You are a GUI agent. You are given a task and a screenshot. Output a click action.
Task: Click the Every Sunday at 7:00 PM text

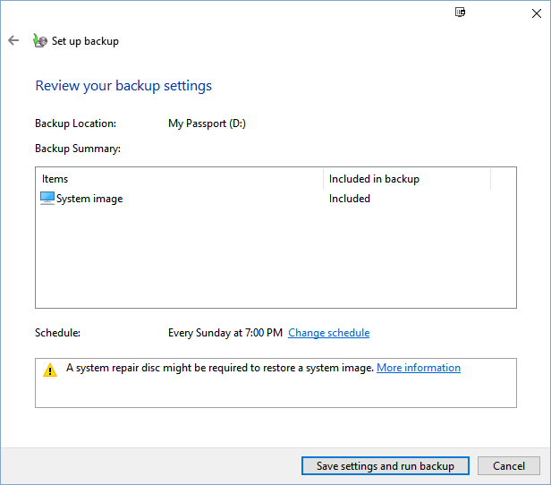tap(225, 333)
